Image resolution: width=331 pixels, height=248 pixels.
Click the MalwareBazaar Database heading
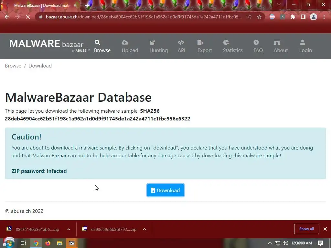click(78, 97)
